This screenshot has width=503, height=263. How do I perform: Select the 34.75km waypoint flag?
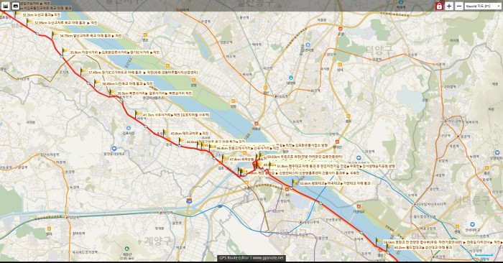(x=55, y=34)
